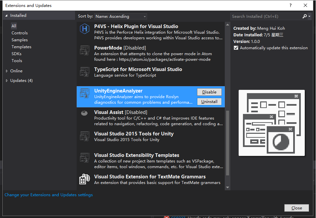Close the Extensions and Updates window
The width and height of the screenshot is (316, 218).
coord(305,5)
